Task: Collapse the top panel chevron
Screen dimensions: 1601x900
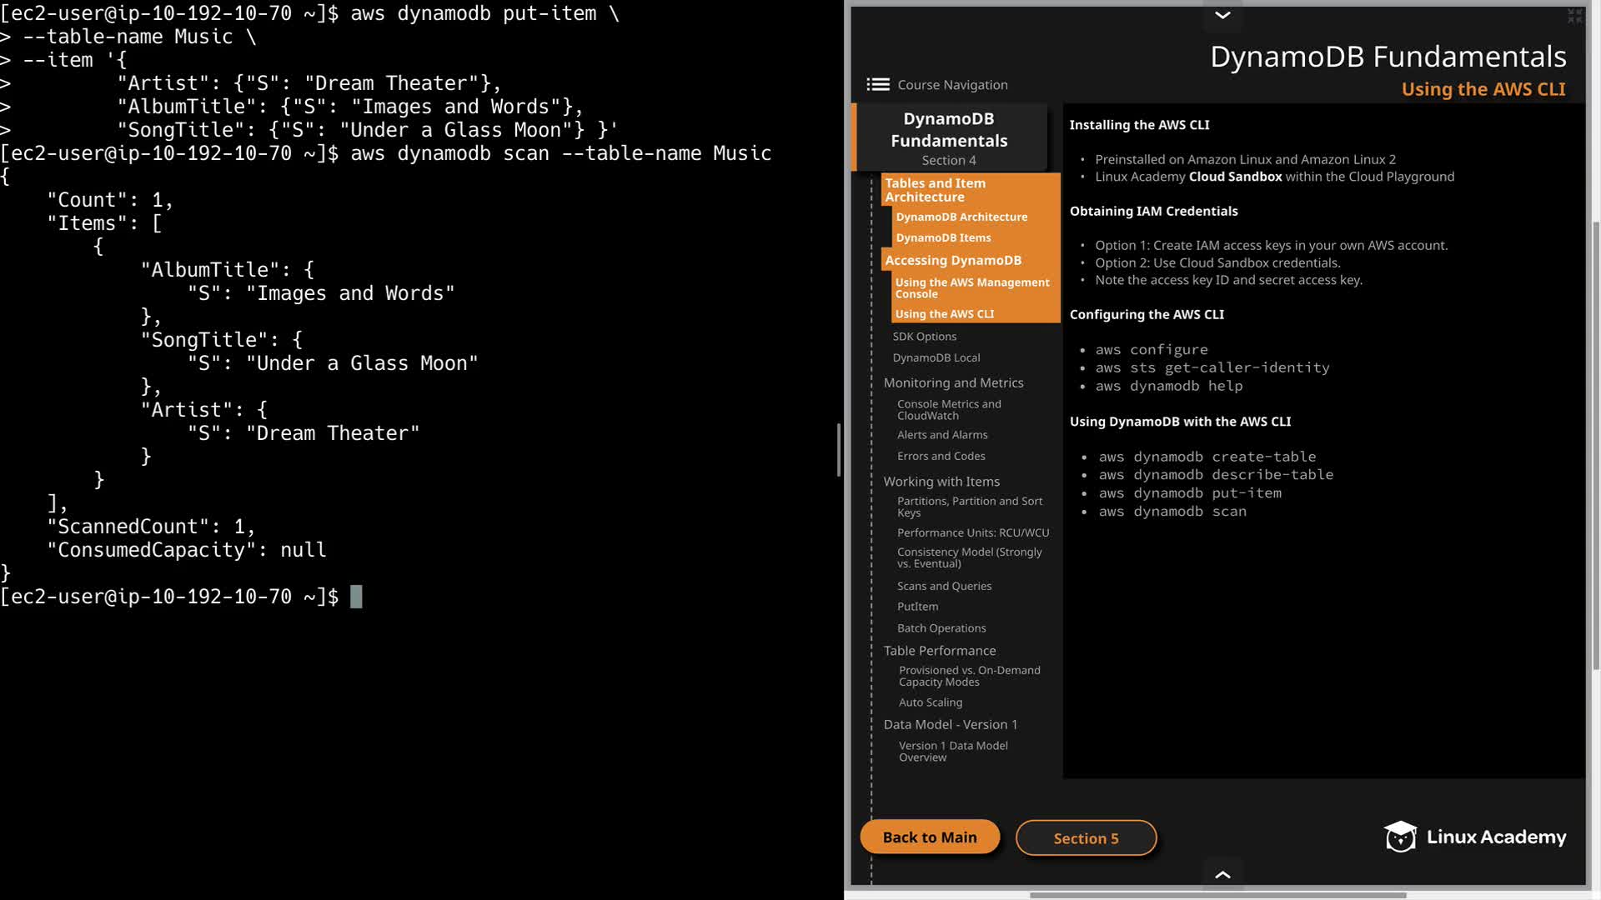Action: (1222, 15)
